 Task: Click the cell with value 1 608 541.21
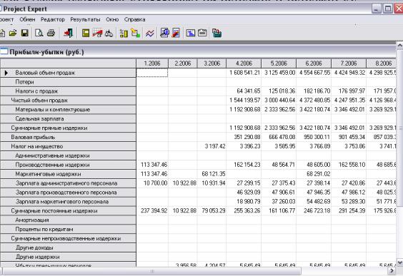[244, 73]
